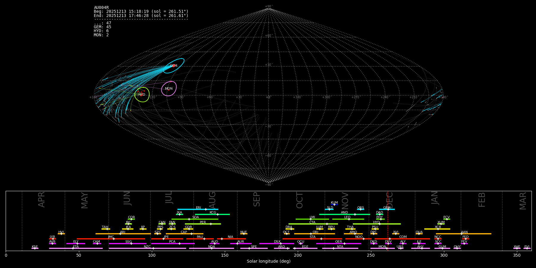Image resolution: width=536 pixels, height=268 pixels.
Task: Click the 'GEM: 45' count line
Action: coord(102,27)
